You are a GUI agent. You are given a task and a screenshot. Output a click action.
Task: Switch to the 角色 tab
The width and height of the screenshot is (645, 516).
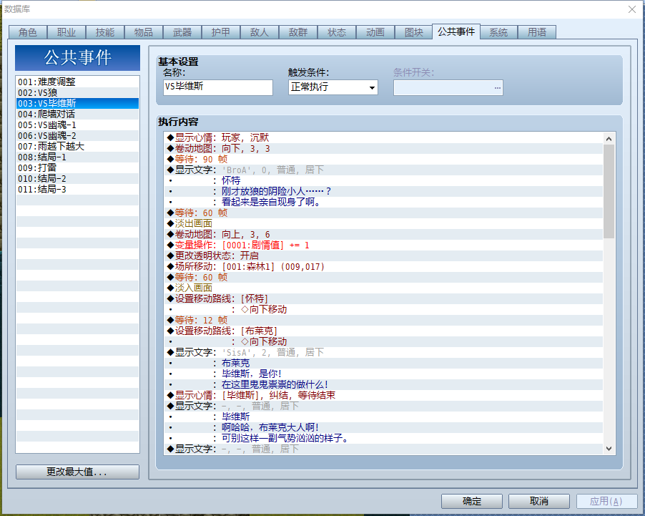[28, 32]
